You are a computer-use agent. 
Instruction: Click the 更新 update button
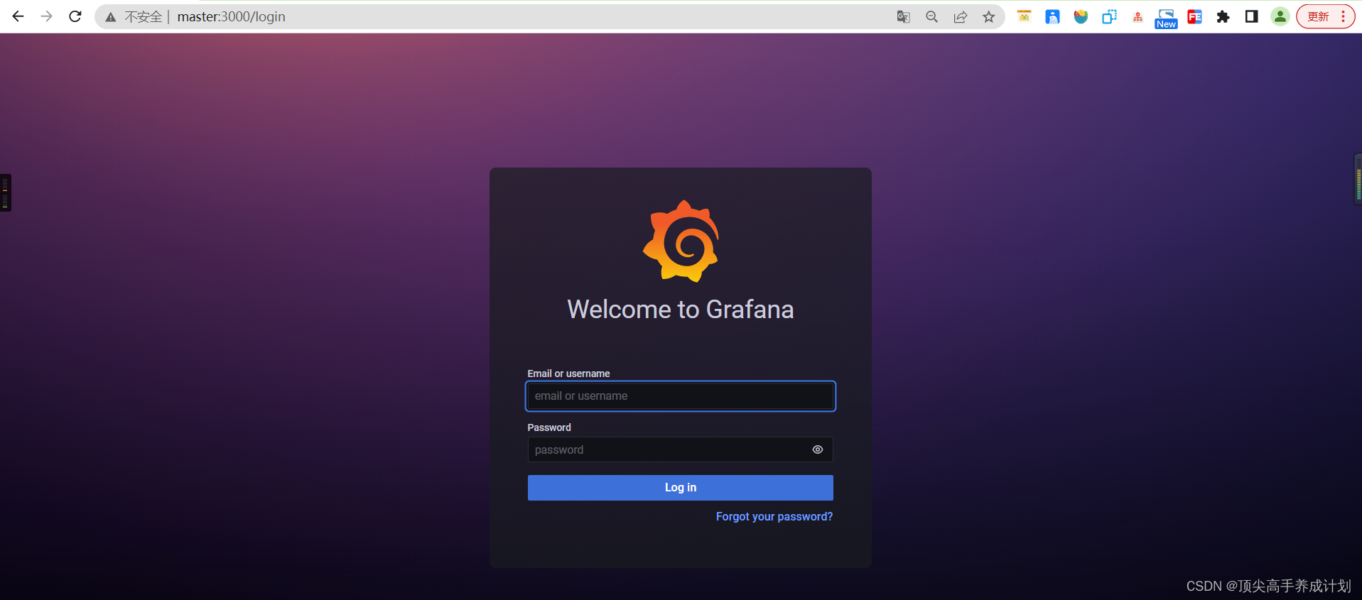point(1318,16)
